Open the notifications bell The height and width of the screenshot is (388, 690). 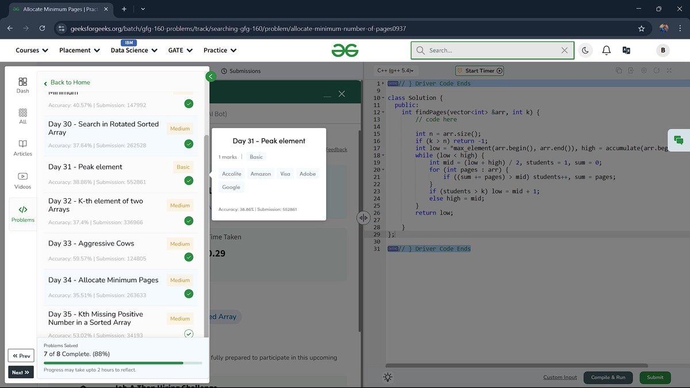click(606, 51)
